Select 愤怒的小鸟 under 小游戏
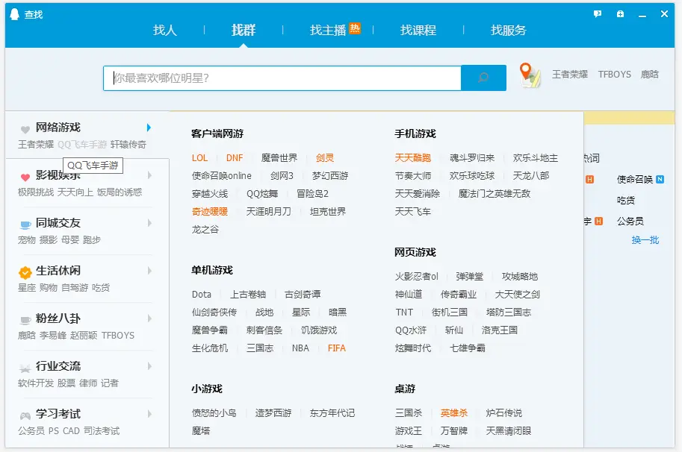The width and height of the screenshot is (682, 452). [214, 413]
